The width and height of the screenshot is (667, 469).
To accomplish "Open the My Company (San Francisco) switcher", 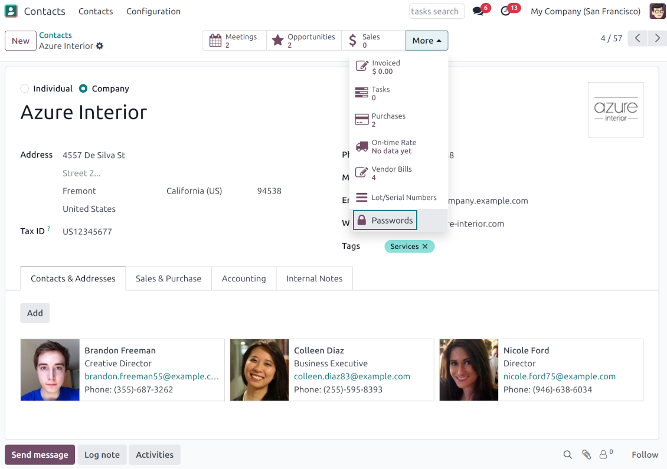I will [x=585, y=11].
